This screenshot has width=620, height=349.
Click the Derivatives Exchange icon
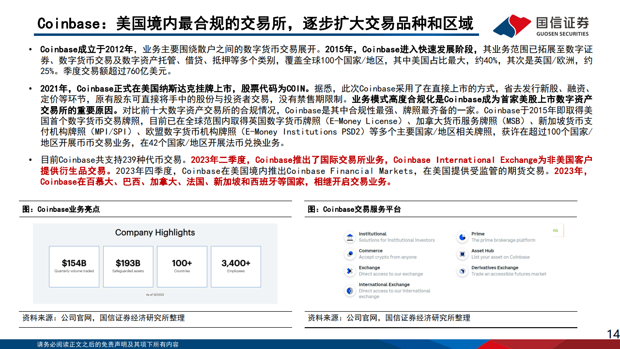tap(462, 271)
